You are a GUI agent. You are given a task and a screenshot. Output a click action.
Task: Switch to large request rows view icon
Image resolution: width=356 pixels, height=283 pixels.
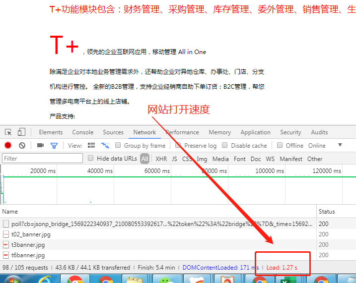(x=91, y=145)
